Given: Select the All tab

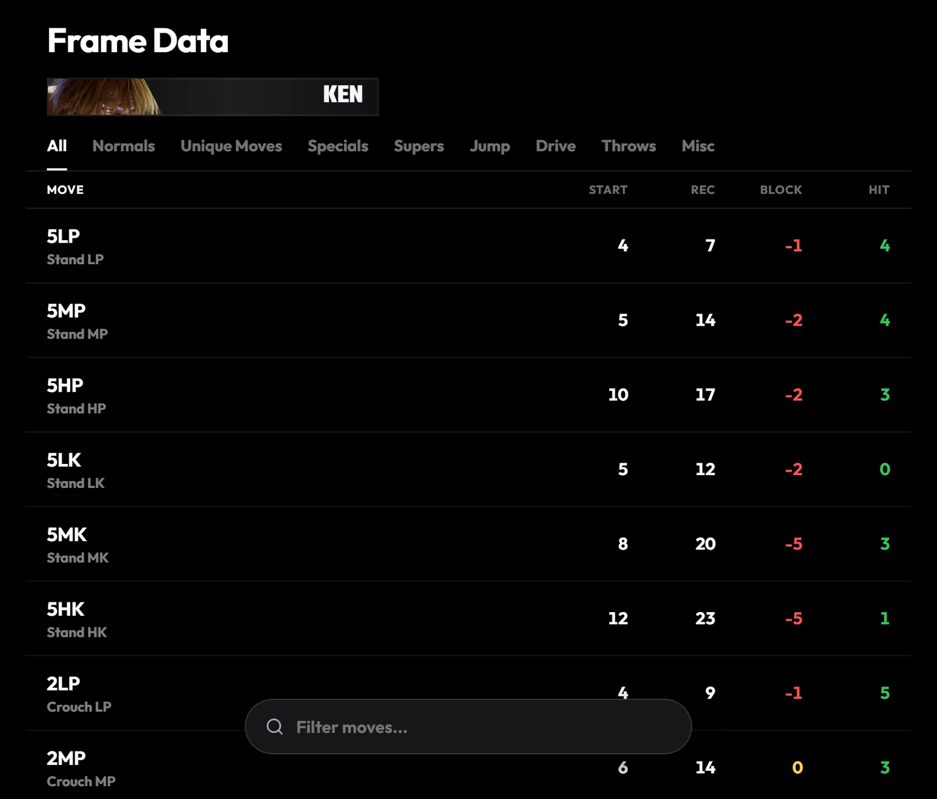Looking at the screenshot, I should [x=57, y=146].
